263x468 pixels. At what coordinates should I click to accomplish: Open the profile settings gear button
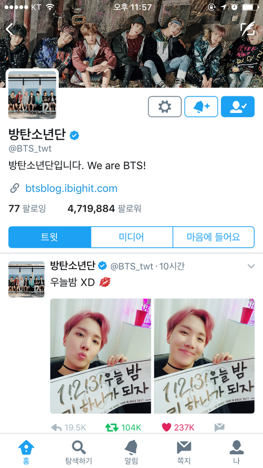tap(164, 106)
